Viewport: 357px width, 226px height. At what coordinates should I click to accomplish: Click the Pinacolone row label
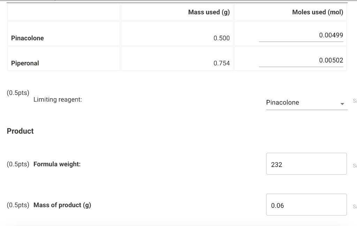(x=28, y=38)
